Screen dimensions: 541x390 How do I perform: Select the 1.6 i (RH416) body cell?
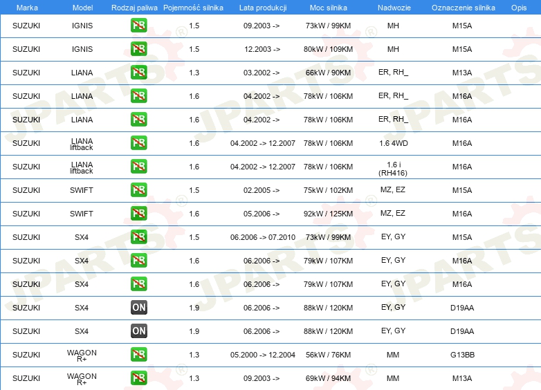click(393, 169)
